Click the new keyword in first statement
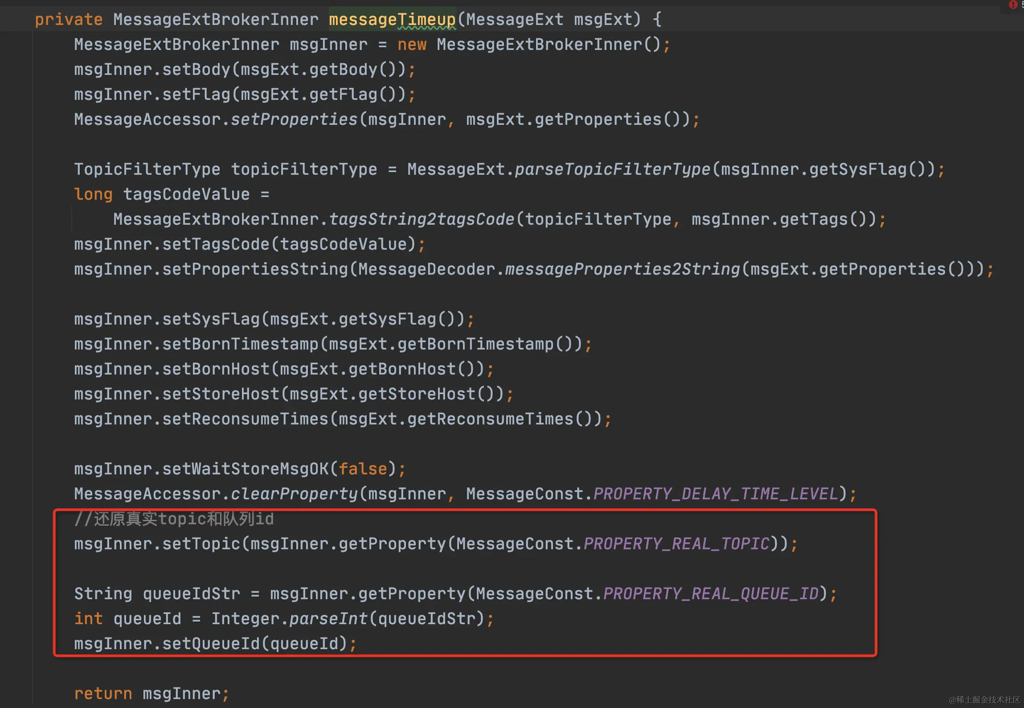 412,45
